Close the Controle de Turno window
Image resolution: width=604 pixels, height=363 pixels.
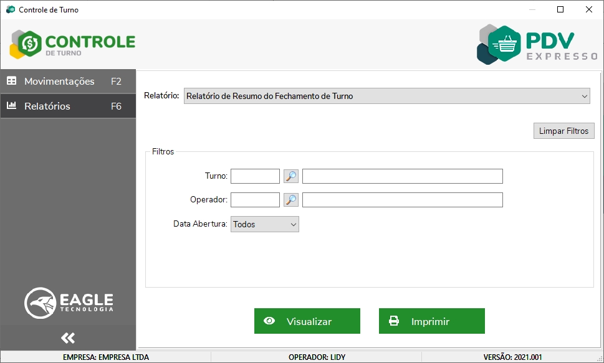589,9
